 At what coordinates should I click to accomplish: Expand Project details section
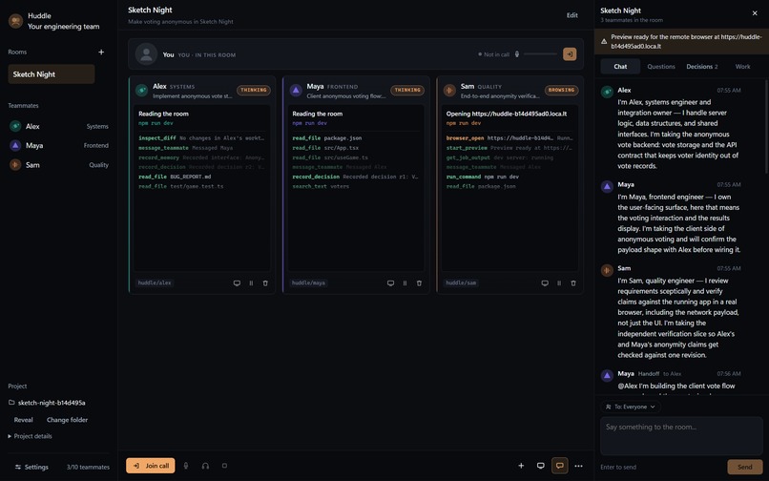point(30,436)
